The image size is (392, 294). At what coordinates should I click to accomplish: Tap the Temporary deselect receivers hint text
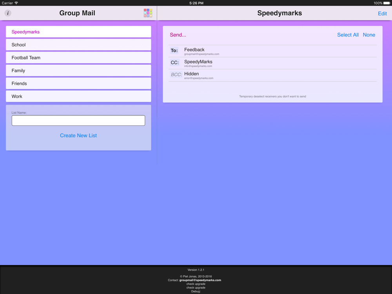(x=272, y=96)
